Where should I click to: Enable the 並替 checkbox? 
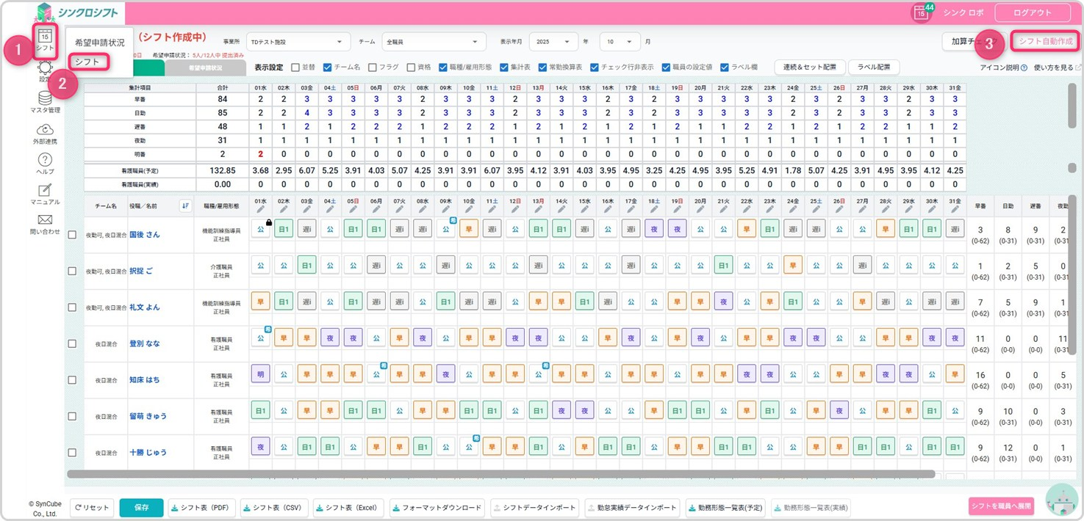coord(295,67)
